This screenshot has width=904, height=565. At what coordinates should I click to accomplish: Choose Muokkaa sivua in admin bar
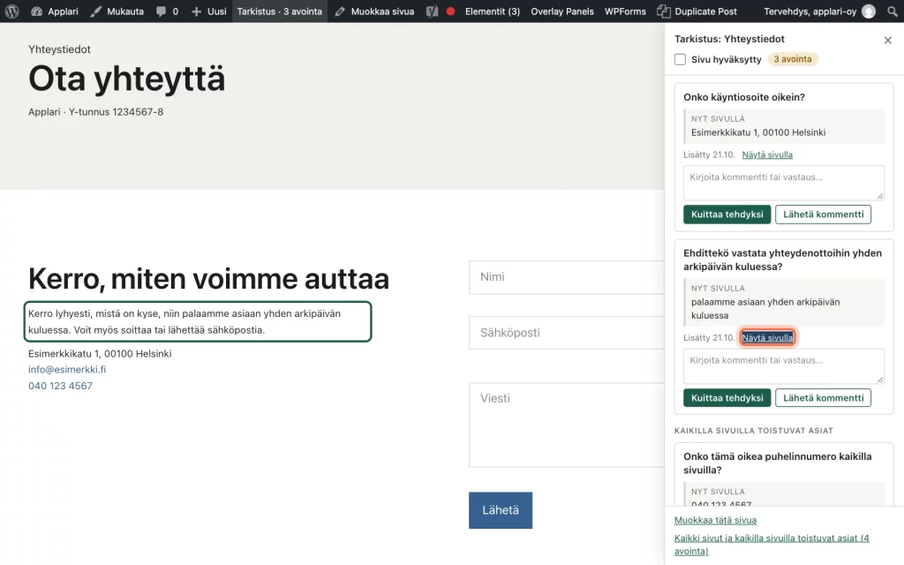coord(374,11)
